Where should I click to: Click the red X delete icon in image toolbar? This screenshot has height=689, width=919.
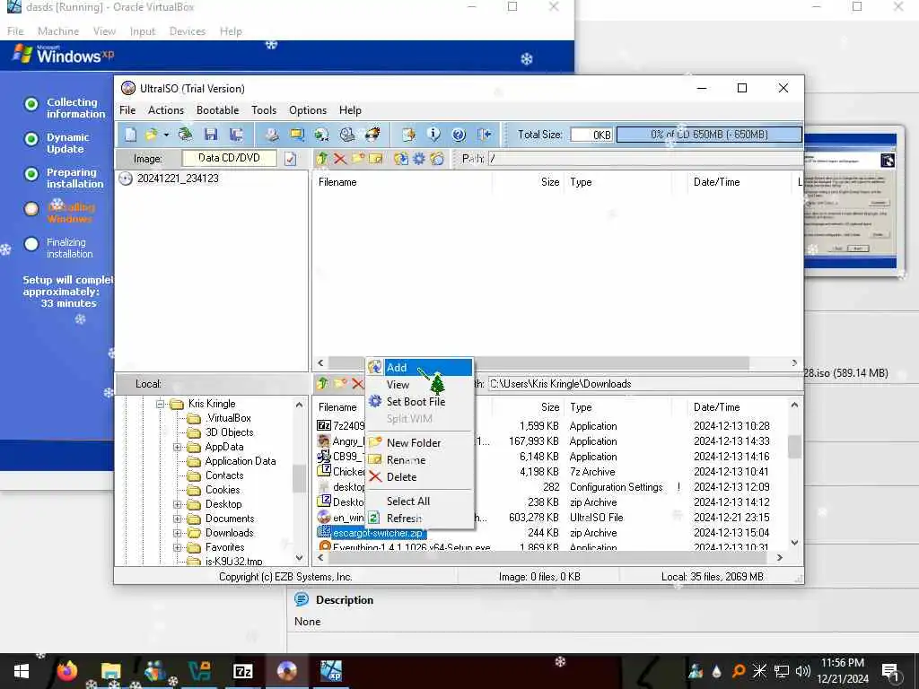(340, 158)
